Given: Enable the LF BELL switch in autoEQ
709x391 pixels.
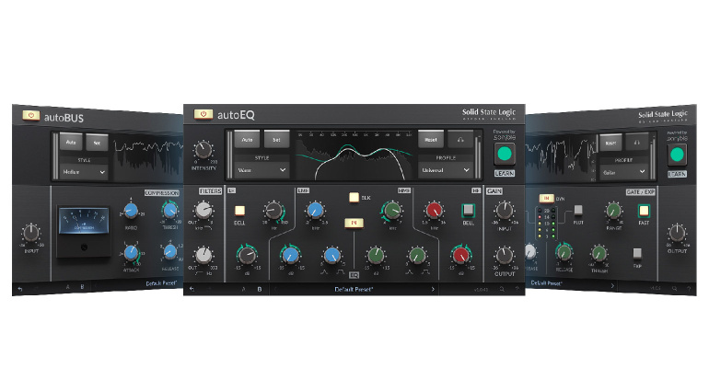Looking at the screenshot, I should 238,211.
